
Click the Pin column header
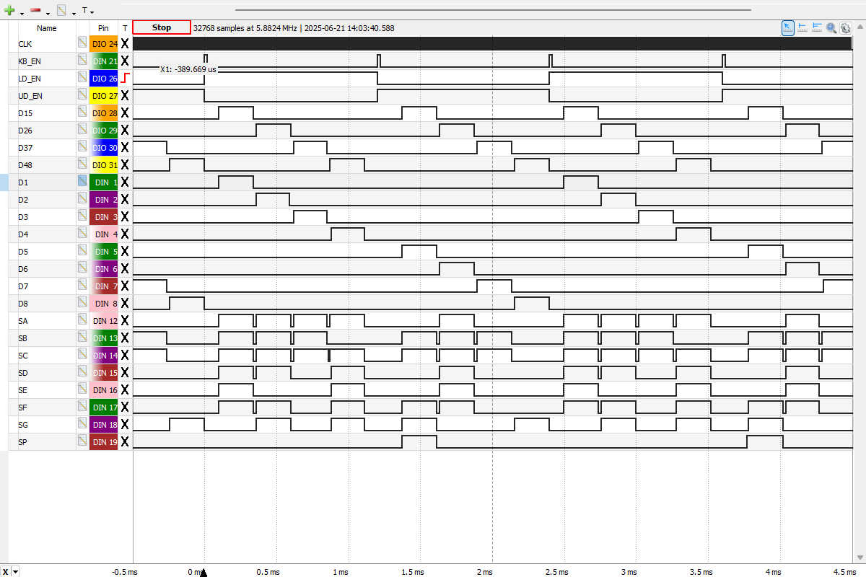tap(103, 28)
